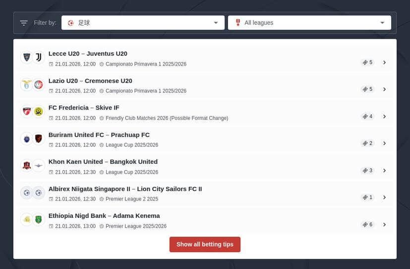Expand the Ethiopia Nigd Bank match chevron
The image size is (410, 269).
[x=384, y=224]
